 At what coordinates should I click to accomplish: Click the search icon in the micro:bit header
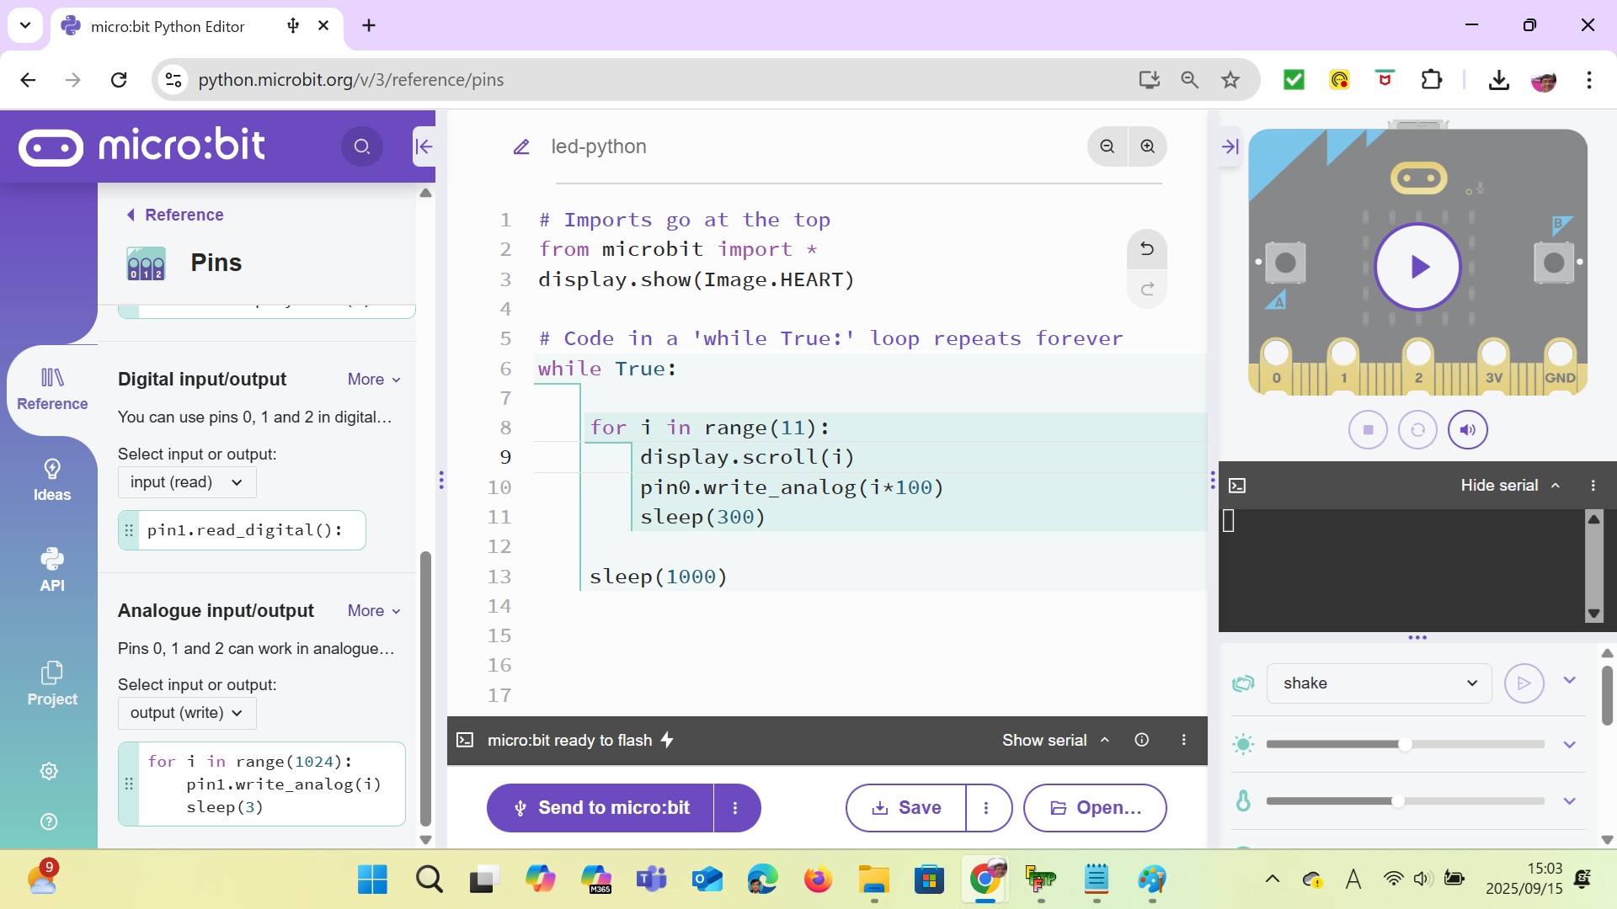click(x=362, y=146)
